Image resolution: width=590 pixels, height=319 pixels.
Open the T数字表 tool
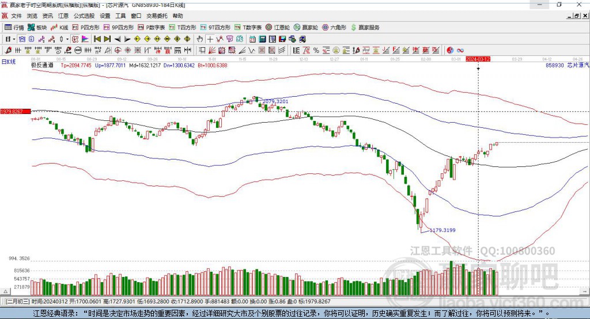[248, 28]
